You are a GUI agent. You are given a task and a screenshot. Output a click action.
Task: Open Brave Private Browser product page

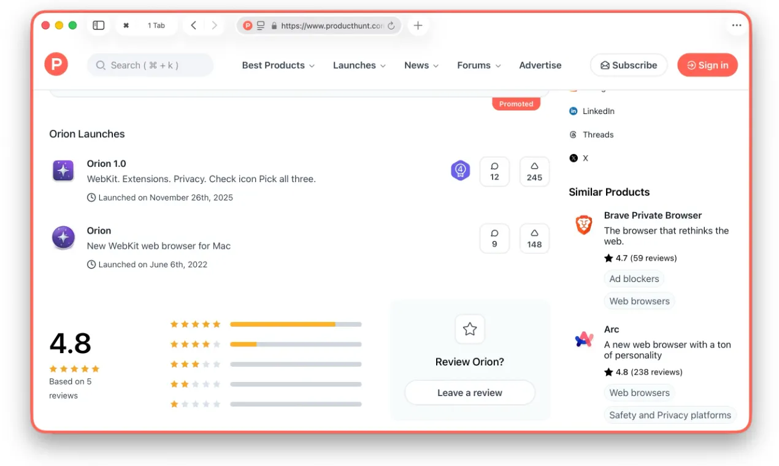pos(653,215)
